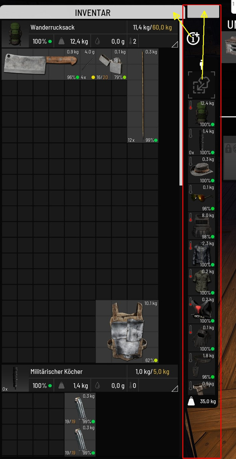
Task: Toggle the extended info (i+) icon
Action: point(194,38)
